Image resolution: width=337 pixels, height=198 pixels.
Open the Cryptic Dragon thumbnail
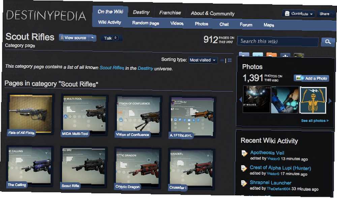137,169
